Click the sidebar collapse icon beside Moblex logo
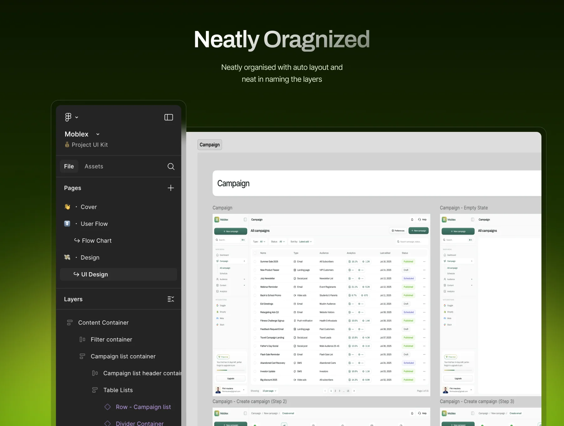Screen dimensions: 564x426 click(245, 220)
